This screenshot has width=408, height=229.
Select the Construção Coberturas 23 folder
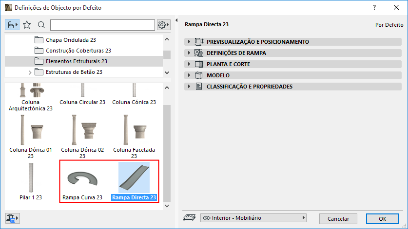pyautogui.click(x=78, y=51)
